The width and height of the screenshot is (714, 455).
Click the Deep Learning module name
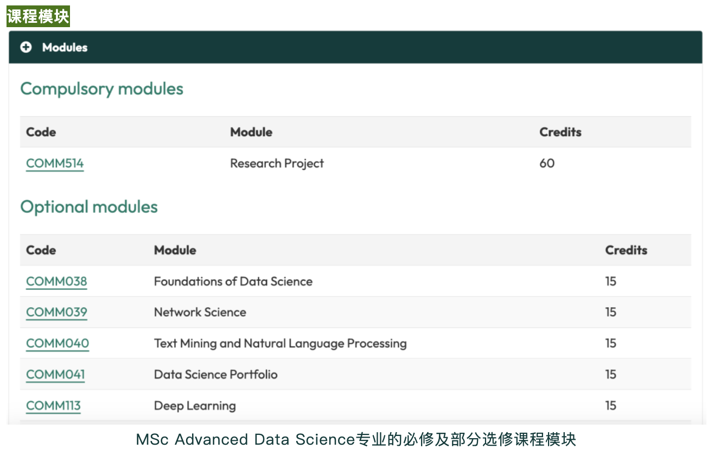pos(195,406)
